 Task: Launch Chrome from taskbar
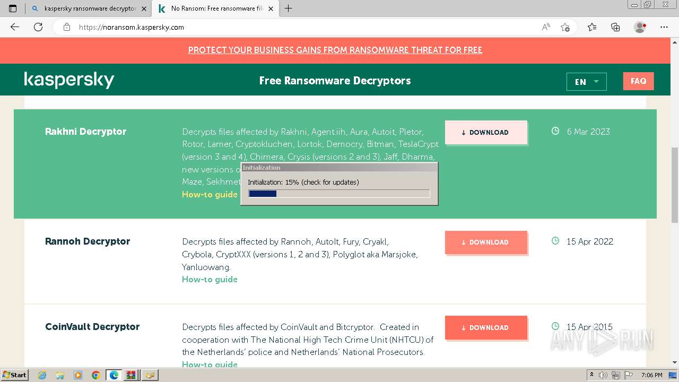[x=95, y=375]
